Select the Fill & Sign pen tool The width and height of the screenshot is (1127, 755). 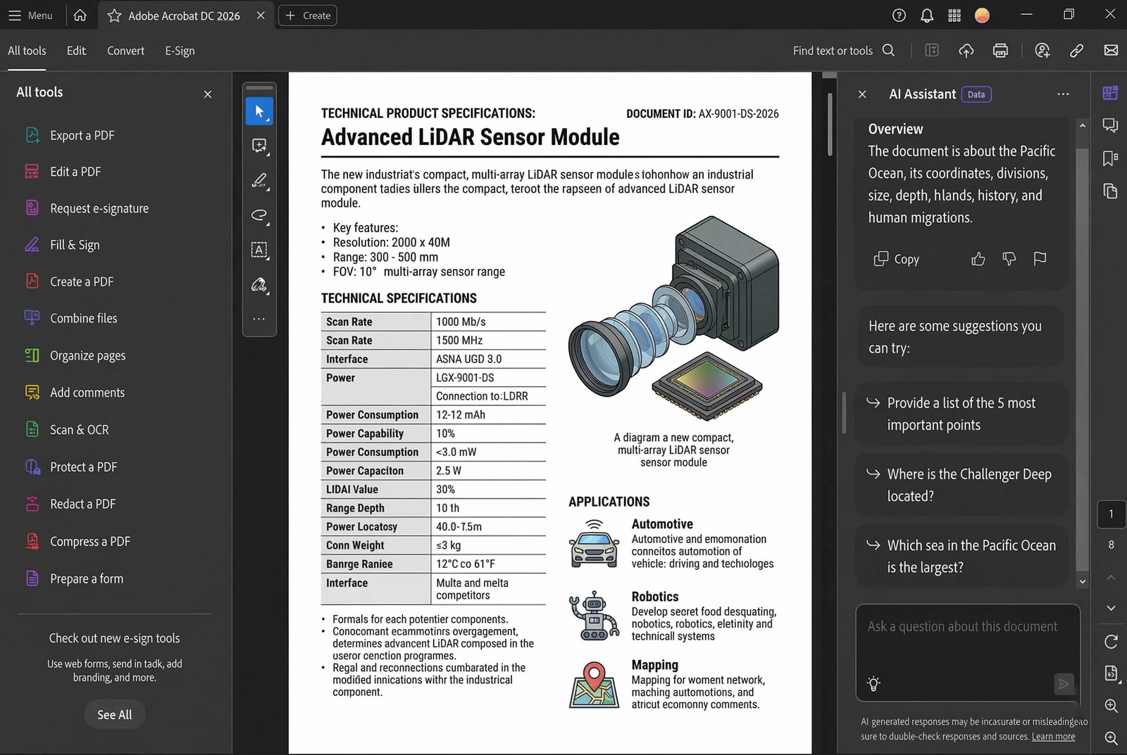(x=259, y=181)
